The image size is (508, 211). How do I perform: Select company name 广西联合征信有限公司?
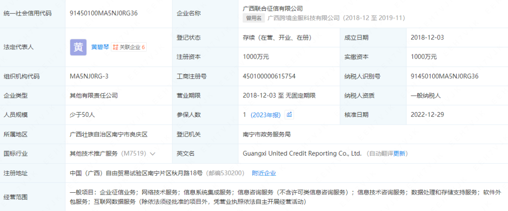click(x=273, y=9)
